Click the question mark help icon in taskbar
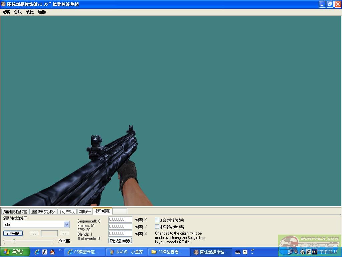The height and width of the screenshot is (257, 342). (245, 252)
